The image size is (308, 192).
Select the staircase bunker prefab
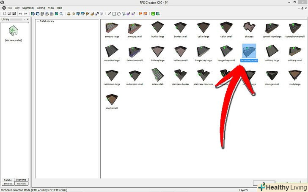pos(181,77)
